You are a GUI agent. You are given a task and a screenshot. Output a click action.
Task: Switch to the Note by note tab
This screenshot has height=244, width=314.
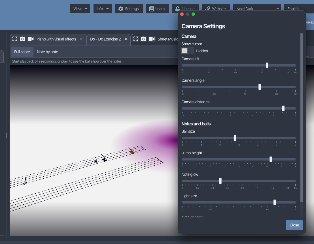pos(47,52)
